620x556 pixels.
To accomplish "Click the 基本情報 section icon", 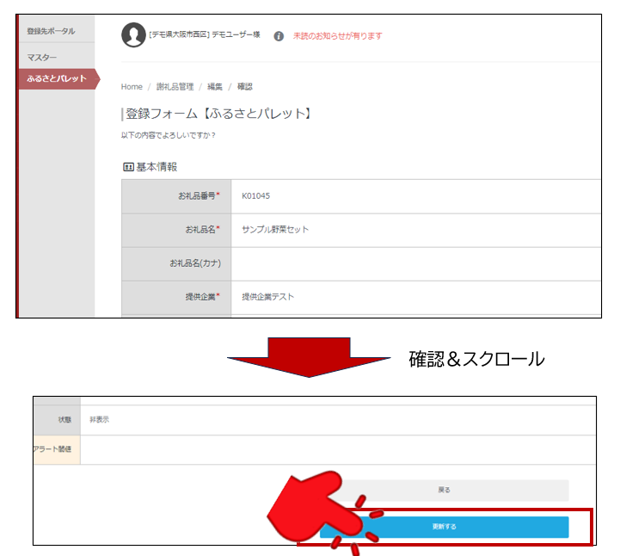I will [x=128, y=167].
